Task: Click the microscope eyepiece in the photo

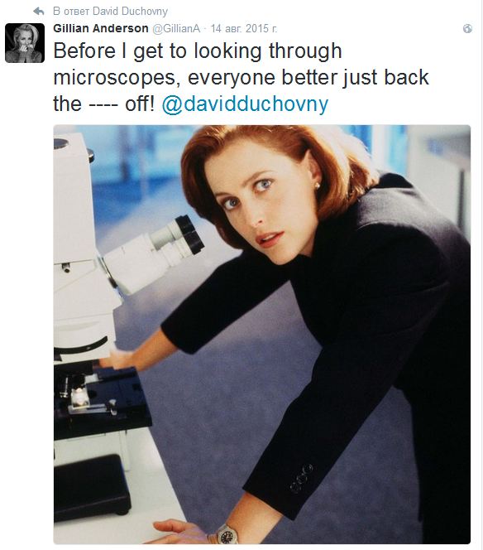Action: pyautogui.click(x=188, y=235)
